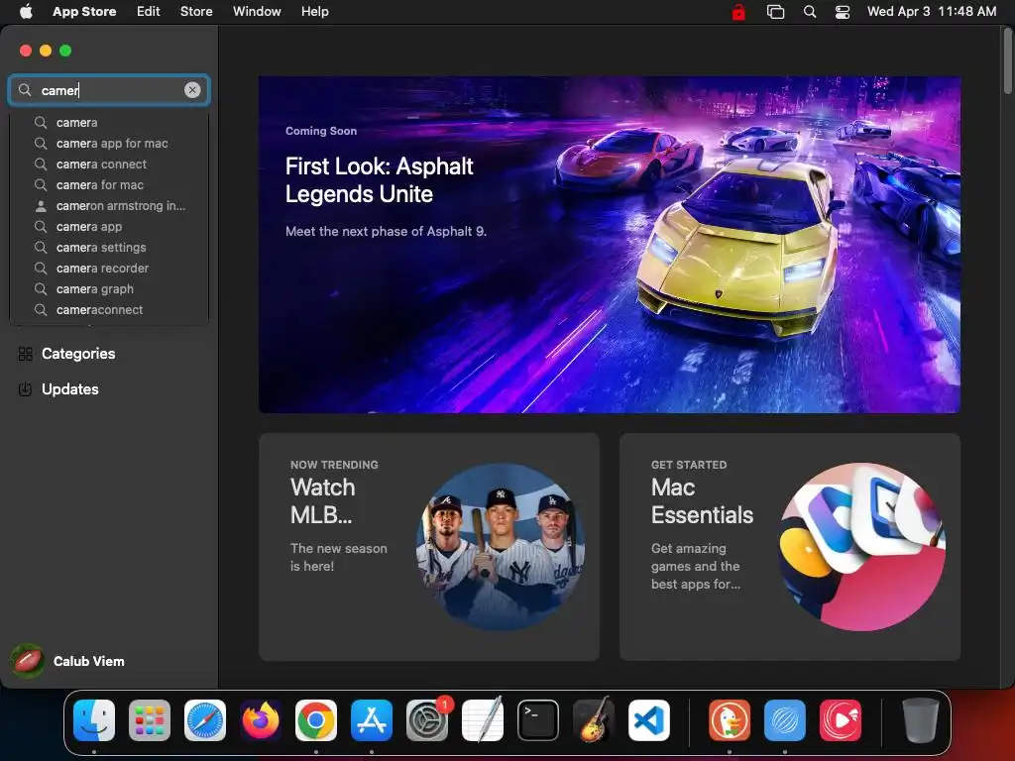
Task: Click the yellow minimize window button
Action: [x=46, y=51]
